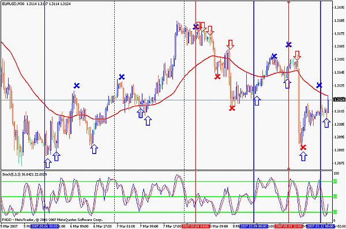The width and height of the screenshot is (346, 229).
Task: Click the 6 Mar 17:00 time axis label
Action: (x=103, y=226)
